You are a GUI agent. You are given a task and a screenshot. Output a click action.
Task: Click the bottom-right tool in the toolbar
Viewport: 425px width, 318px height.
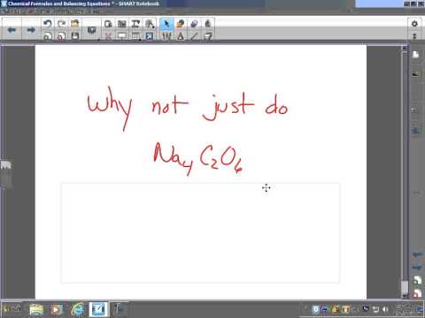208,36
